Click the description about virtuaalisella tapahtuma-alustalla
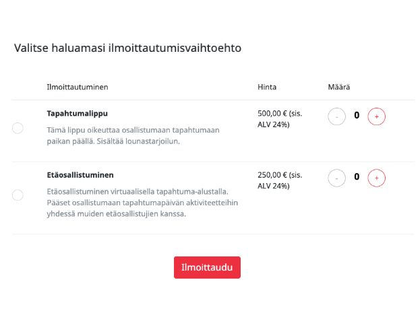This screenshot has height=313, width=418. click(142, 203)
